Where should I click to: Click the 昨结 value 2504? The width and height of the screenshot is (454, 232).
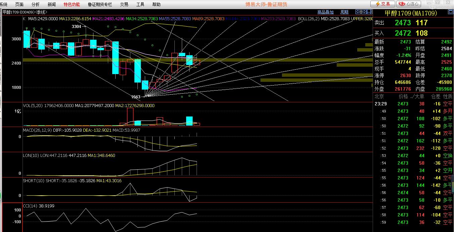pos(446,48)
